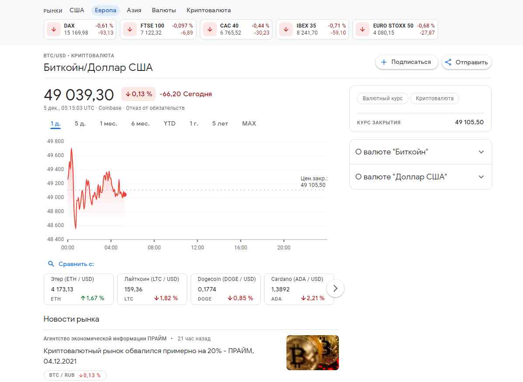Click the DAX red down-arrow icon
This screenshot has height=382, width=523.
[54, 29]
